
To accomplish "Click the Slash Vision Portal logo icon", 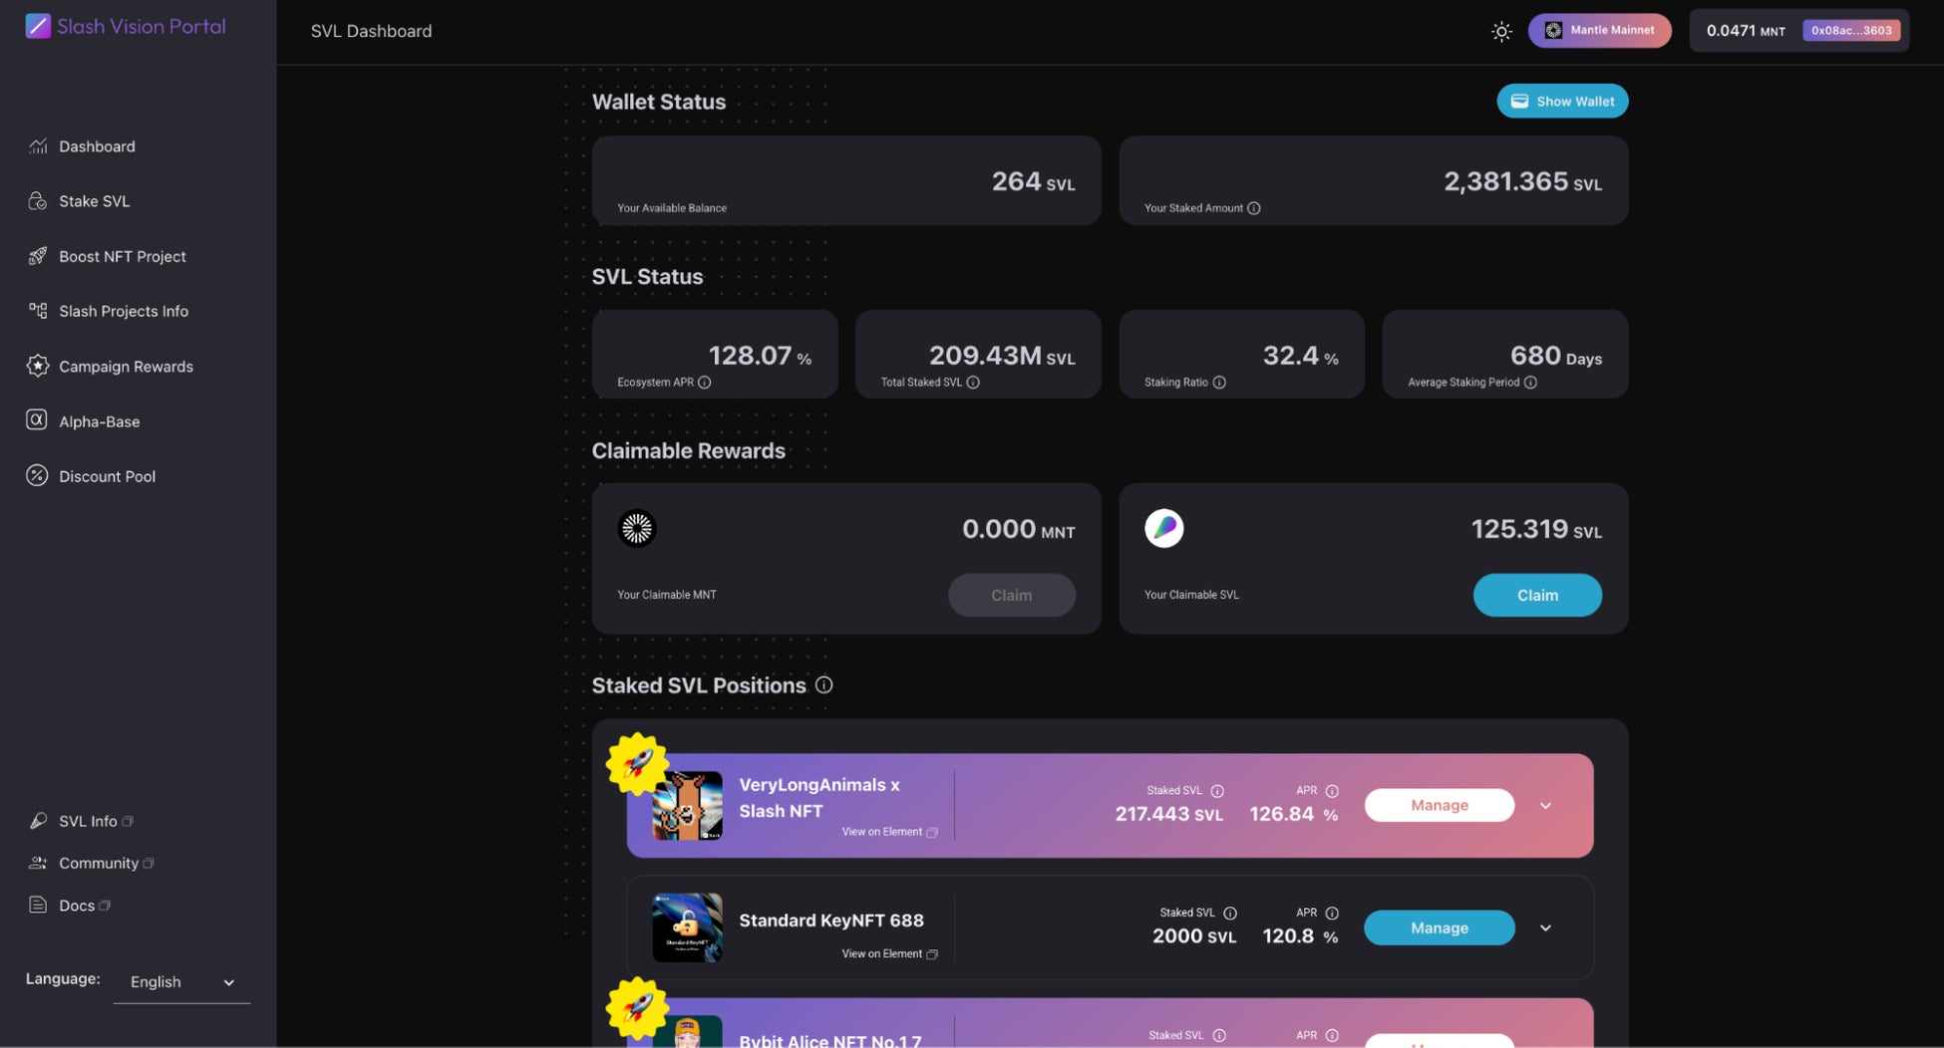I will coord(38,26).
